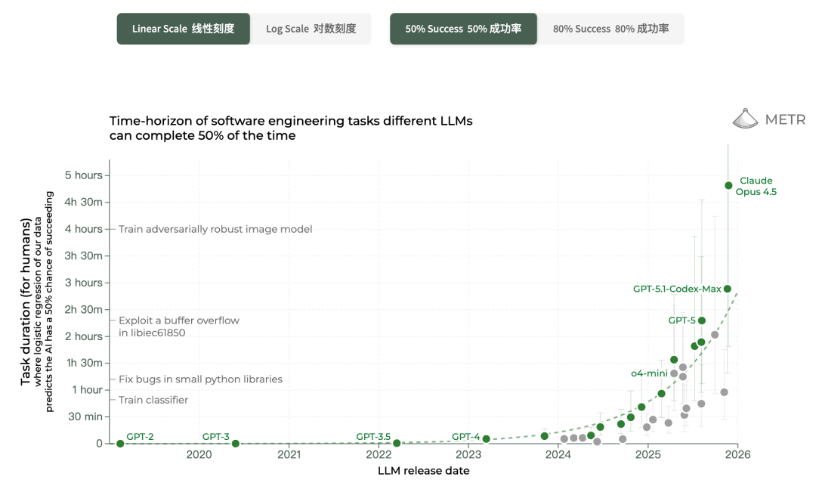
Task: Select the GPT-3.5 data point
Action: tap(397, 443)
